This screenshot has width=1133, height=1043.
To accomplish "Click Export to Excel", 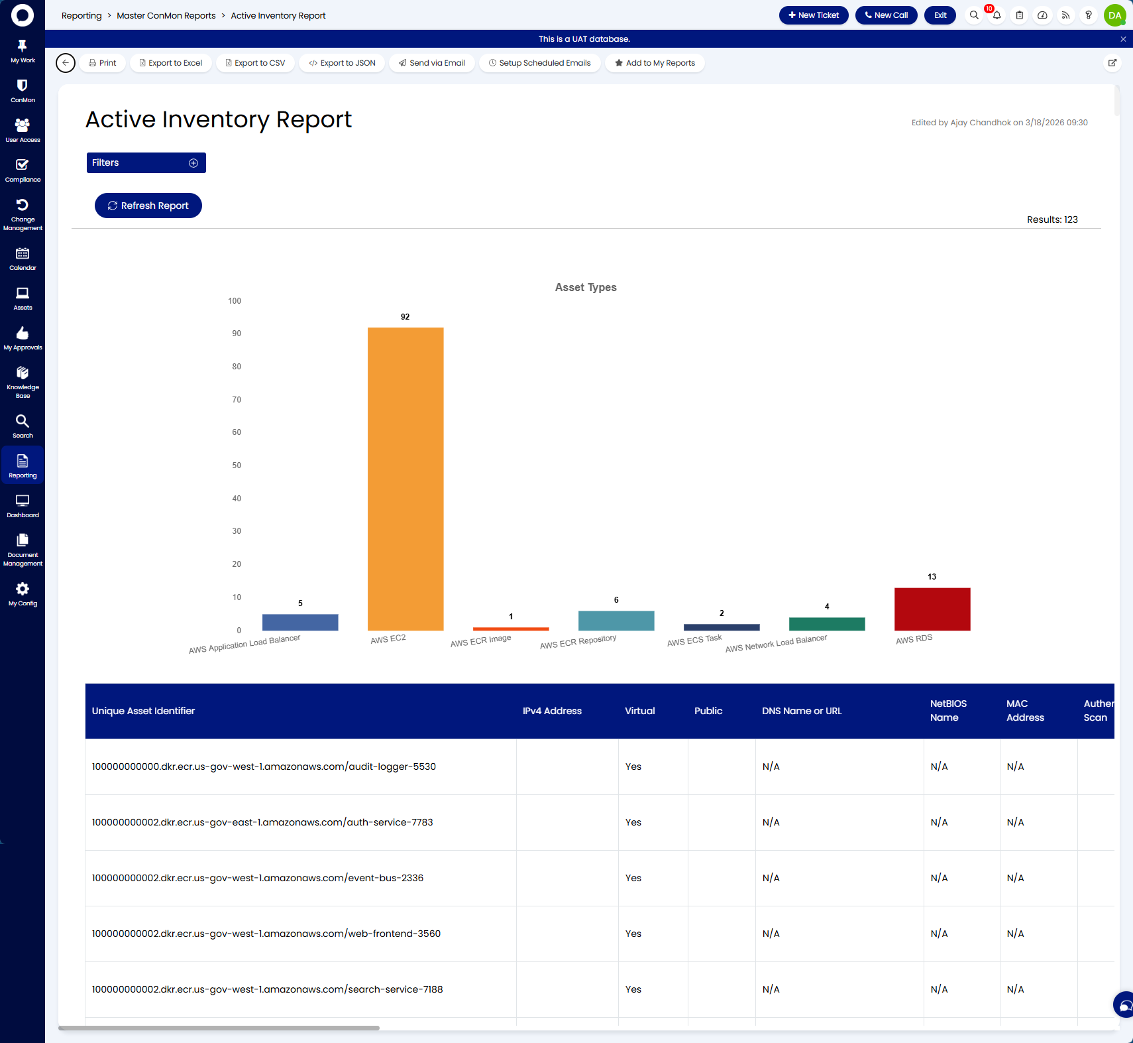I will click(x=171, y=63).
